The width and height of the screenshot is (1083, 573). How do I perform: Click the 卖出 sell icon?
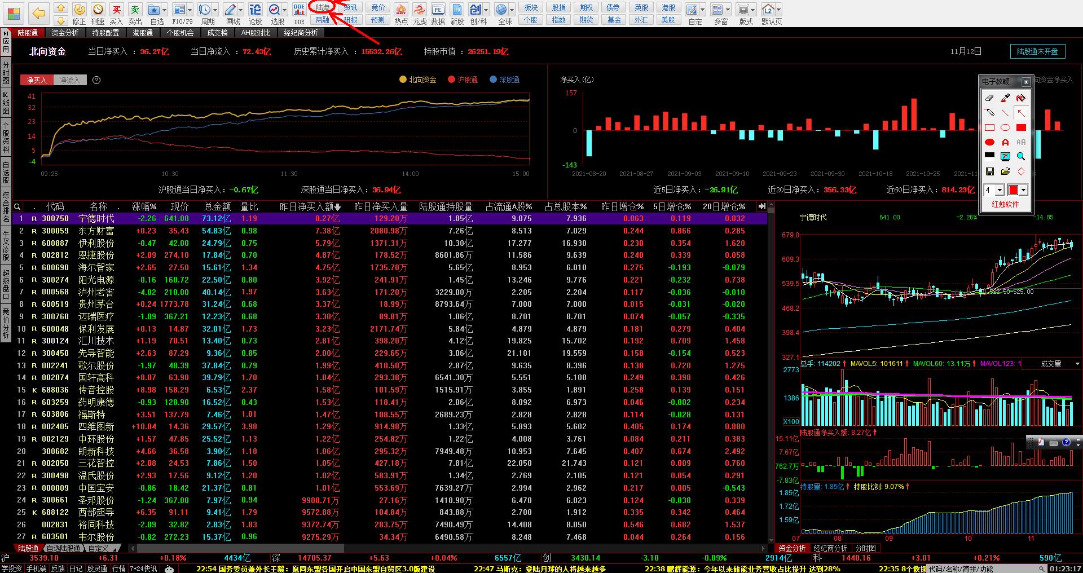click(135, 10)
